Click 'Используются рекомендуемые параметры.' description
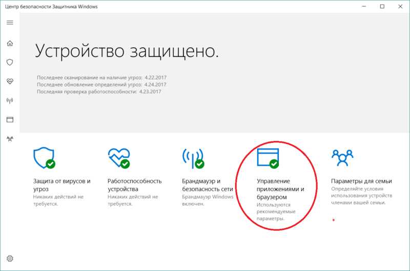410x271 pixels. point(276,212)
